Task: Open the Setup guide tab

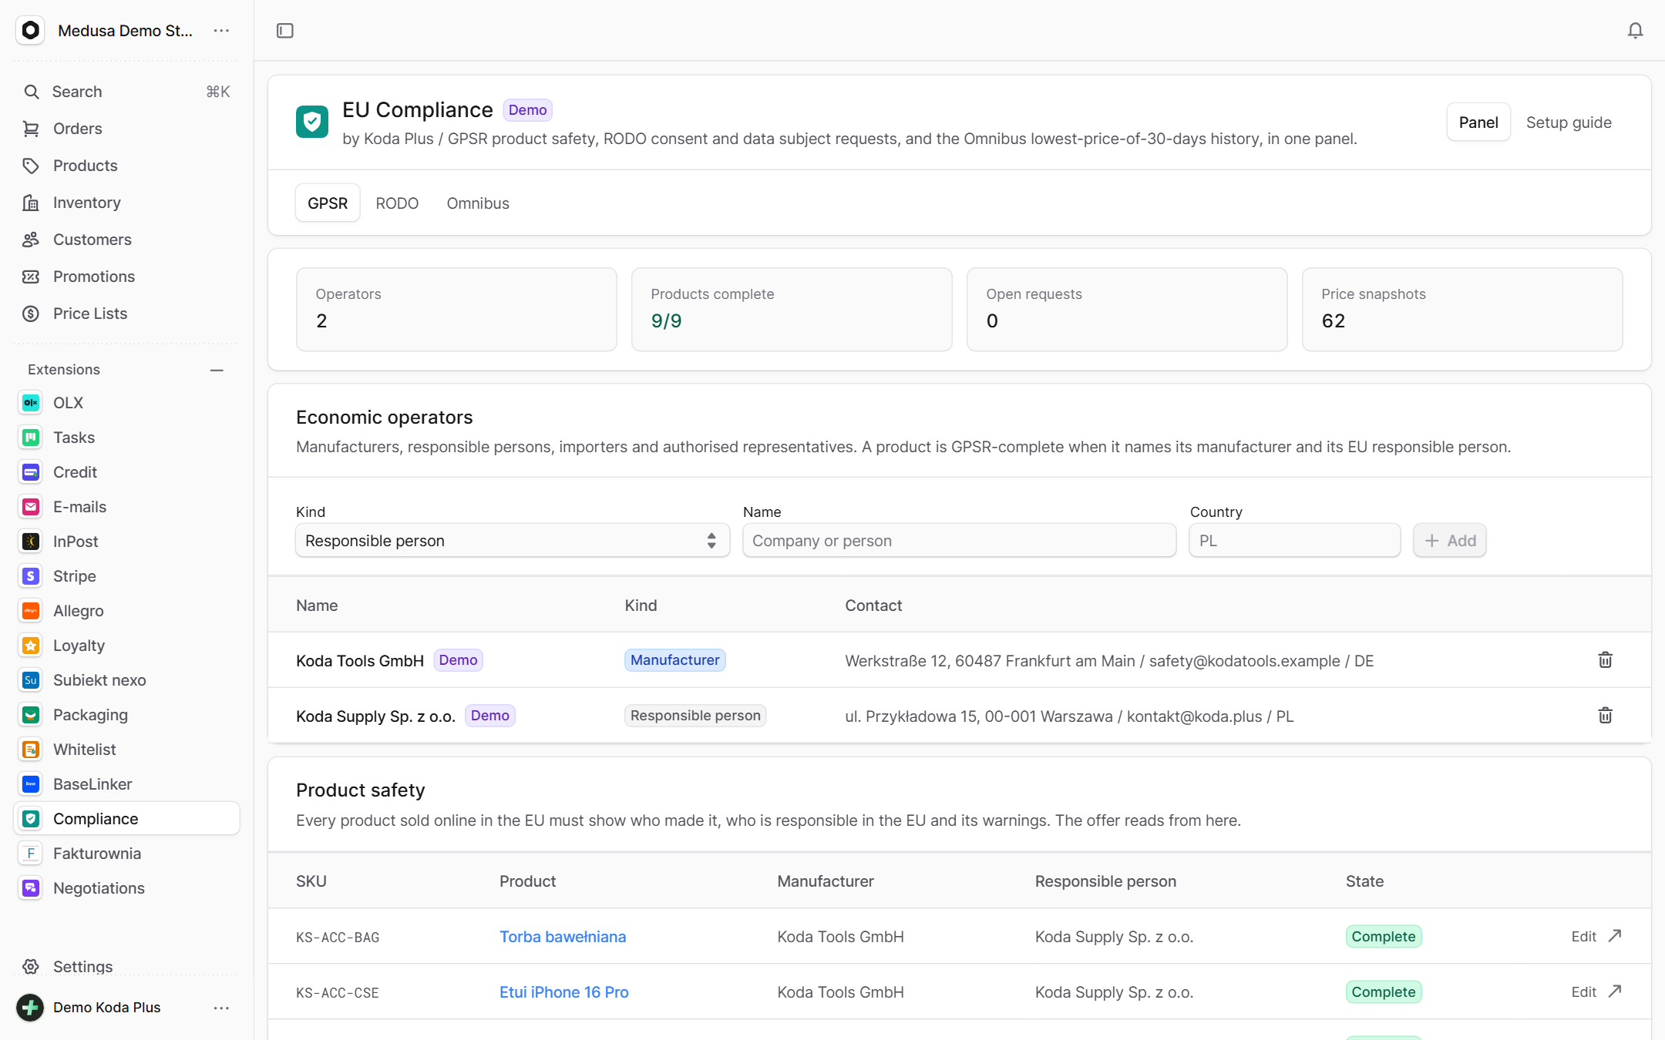Action: (x=1569, y=122)
